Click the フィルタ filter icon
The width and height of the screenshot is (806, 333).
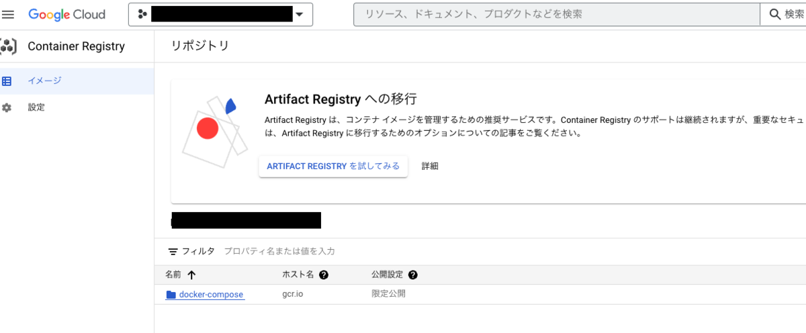click(173, 252)
